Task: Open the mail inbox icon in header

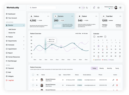Action: coord(98,8)
